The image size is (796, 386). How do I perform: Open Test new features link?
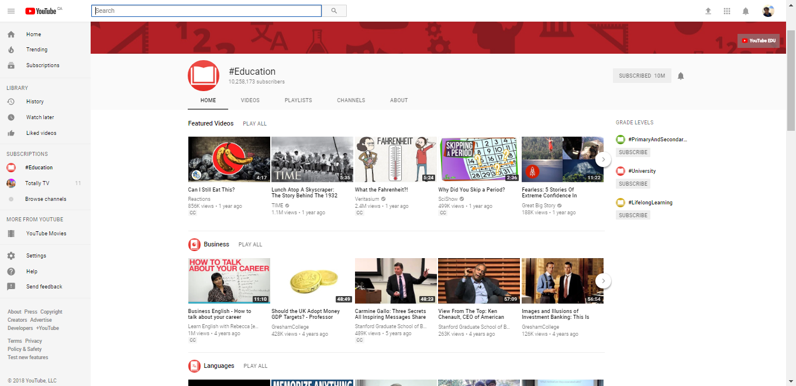(x=28, y=357)
